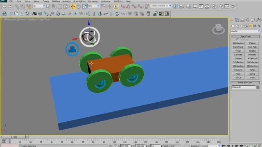Select the Space Warps category icon
This screenshot has width=262, height=147.
pyautogui.click(x=255, y=26)
